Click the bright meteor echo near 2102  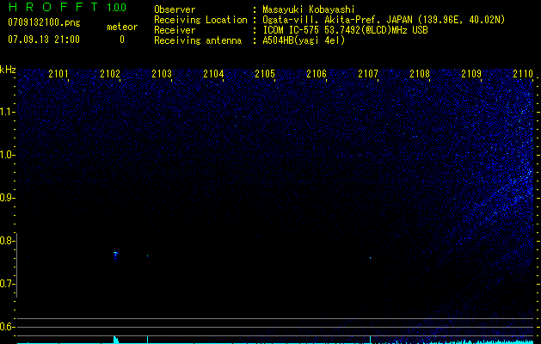[x=115, y=255]
